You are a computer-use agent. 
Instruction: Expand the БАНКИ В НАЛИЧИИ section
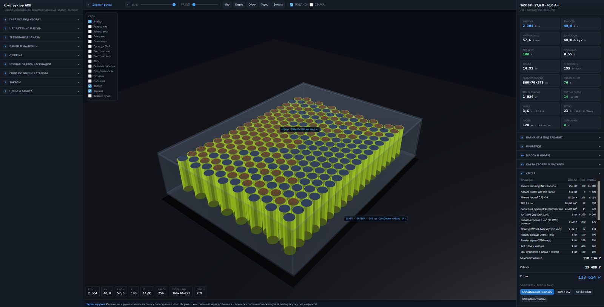point(42,46)
